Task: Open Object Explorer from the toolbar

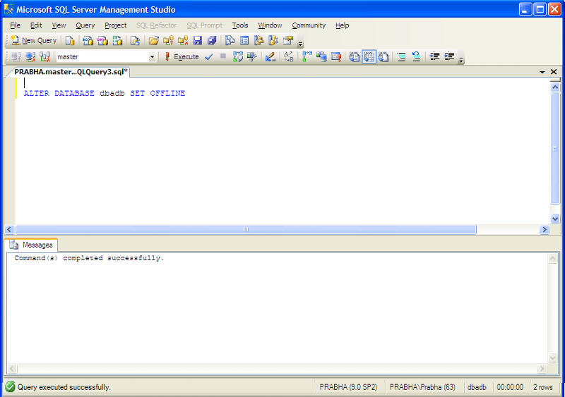Action: point(258,40)
